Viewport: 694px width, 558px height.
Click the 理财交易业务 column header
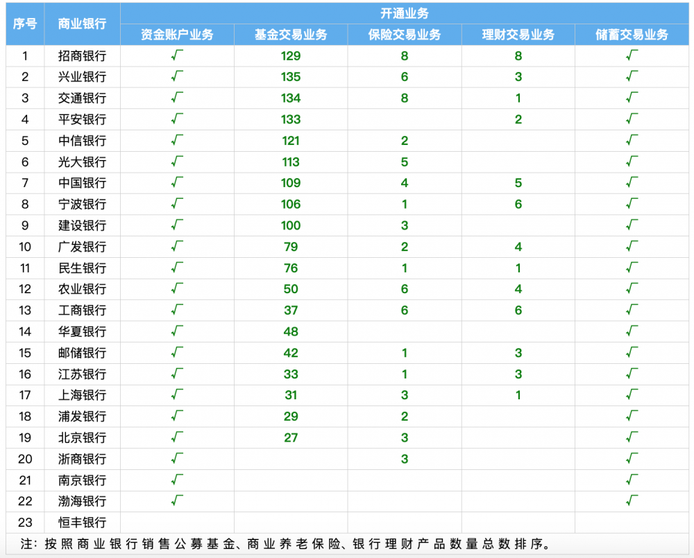coord(518,35)
